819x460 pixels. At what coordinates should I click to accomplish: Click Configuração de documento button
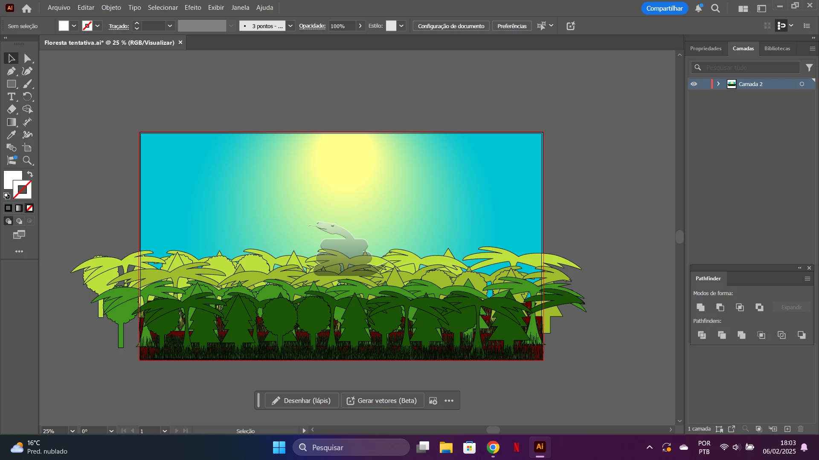(451, 26)
